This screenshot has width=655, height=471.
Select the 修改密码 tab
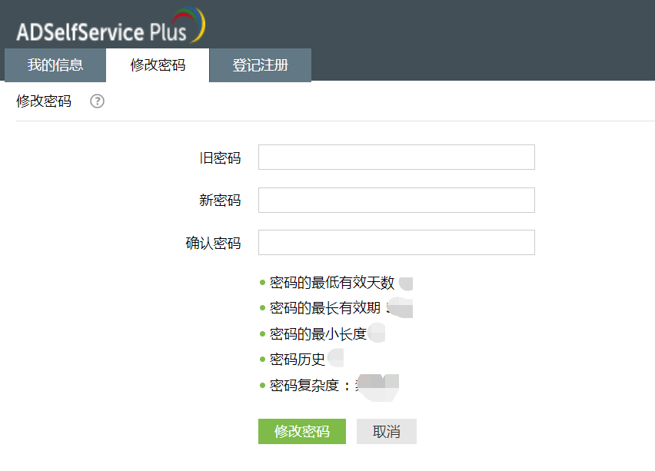pyautogui.click(x=158, y=65)
